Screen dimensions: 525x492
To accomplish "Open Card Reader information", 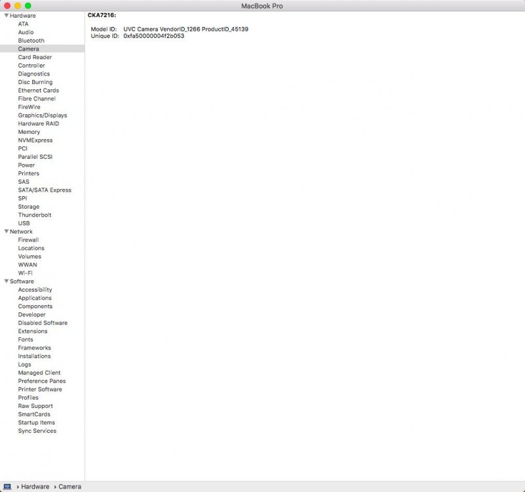I will [x=35, y=57].
